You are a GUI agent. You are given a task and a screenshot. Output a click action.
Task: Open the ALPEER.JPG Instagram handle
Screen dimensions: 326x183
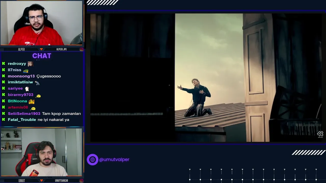coord(61,49)
